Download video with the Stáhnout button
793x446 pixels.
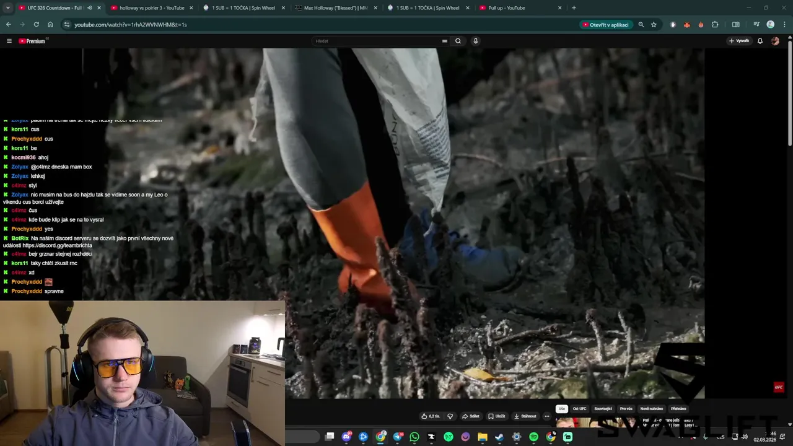tap(525, 416)
